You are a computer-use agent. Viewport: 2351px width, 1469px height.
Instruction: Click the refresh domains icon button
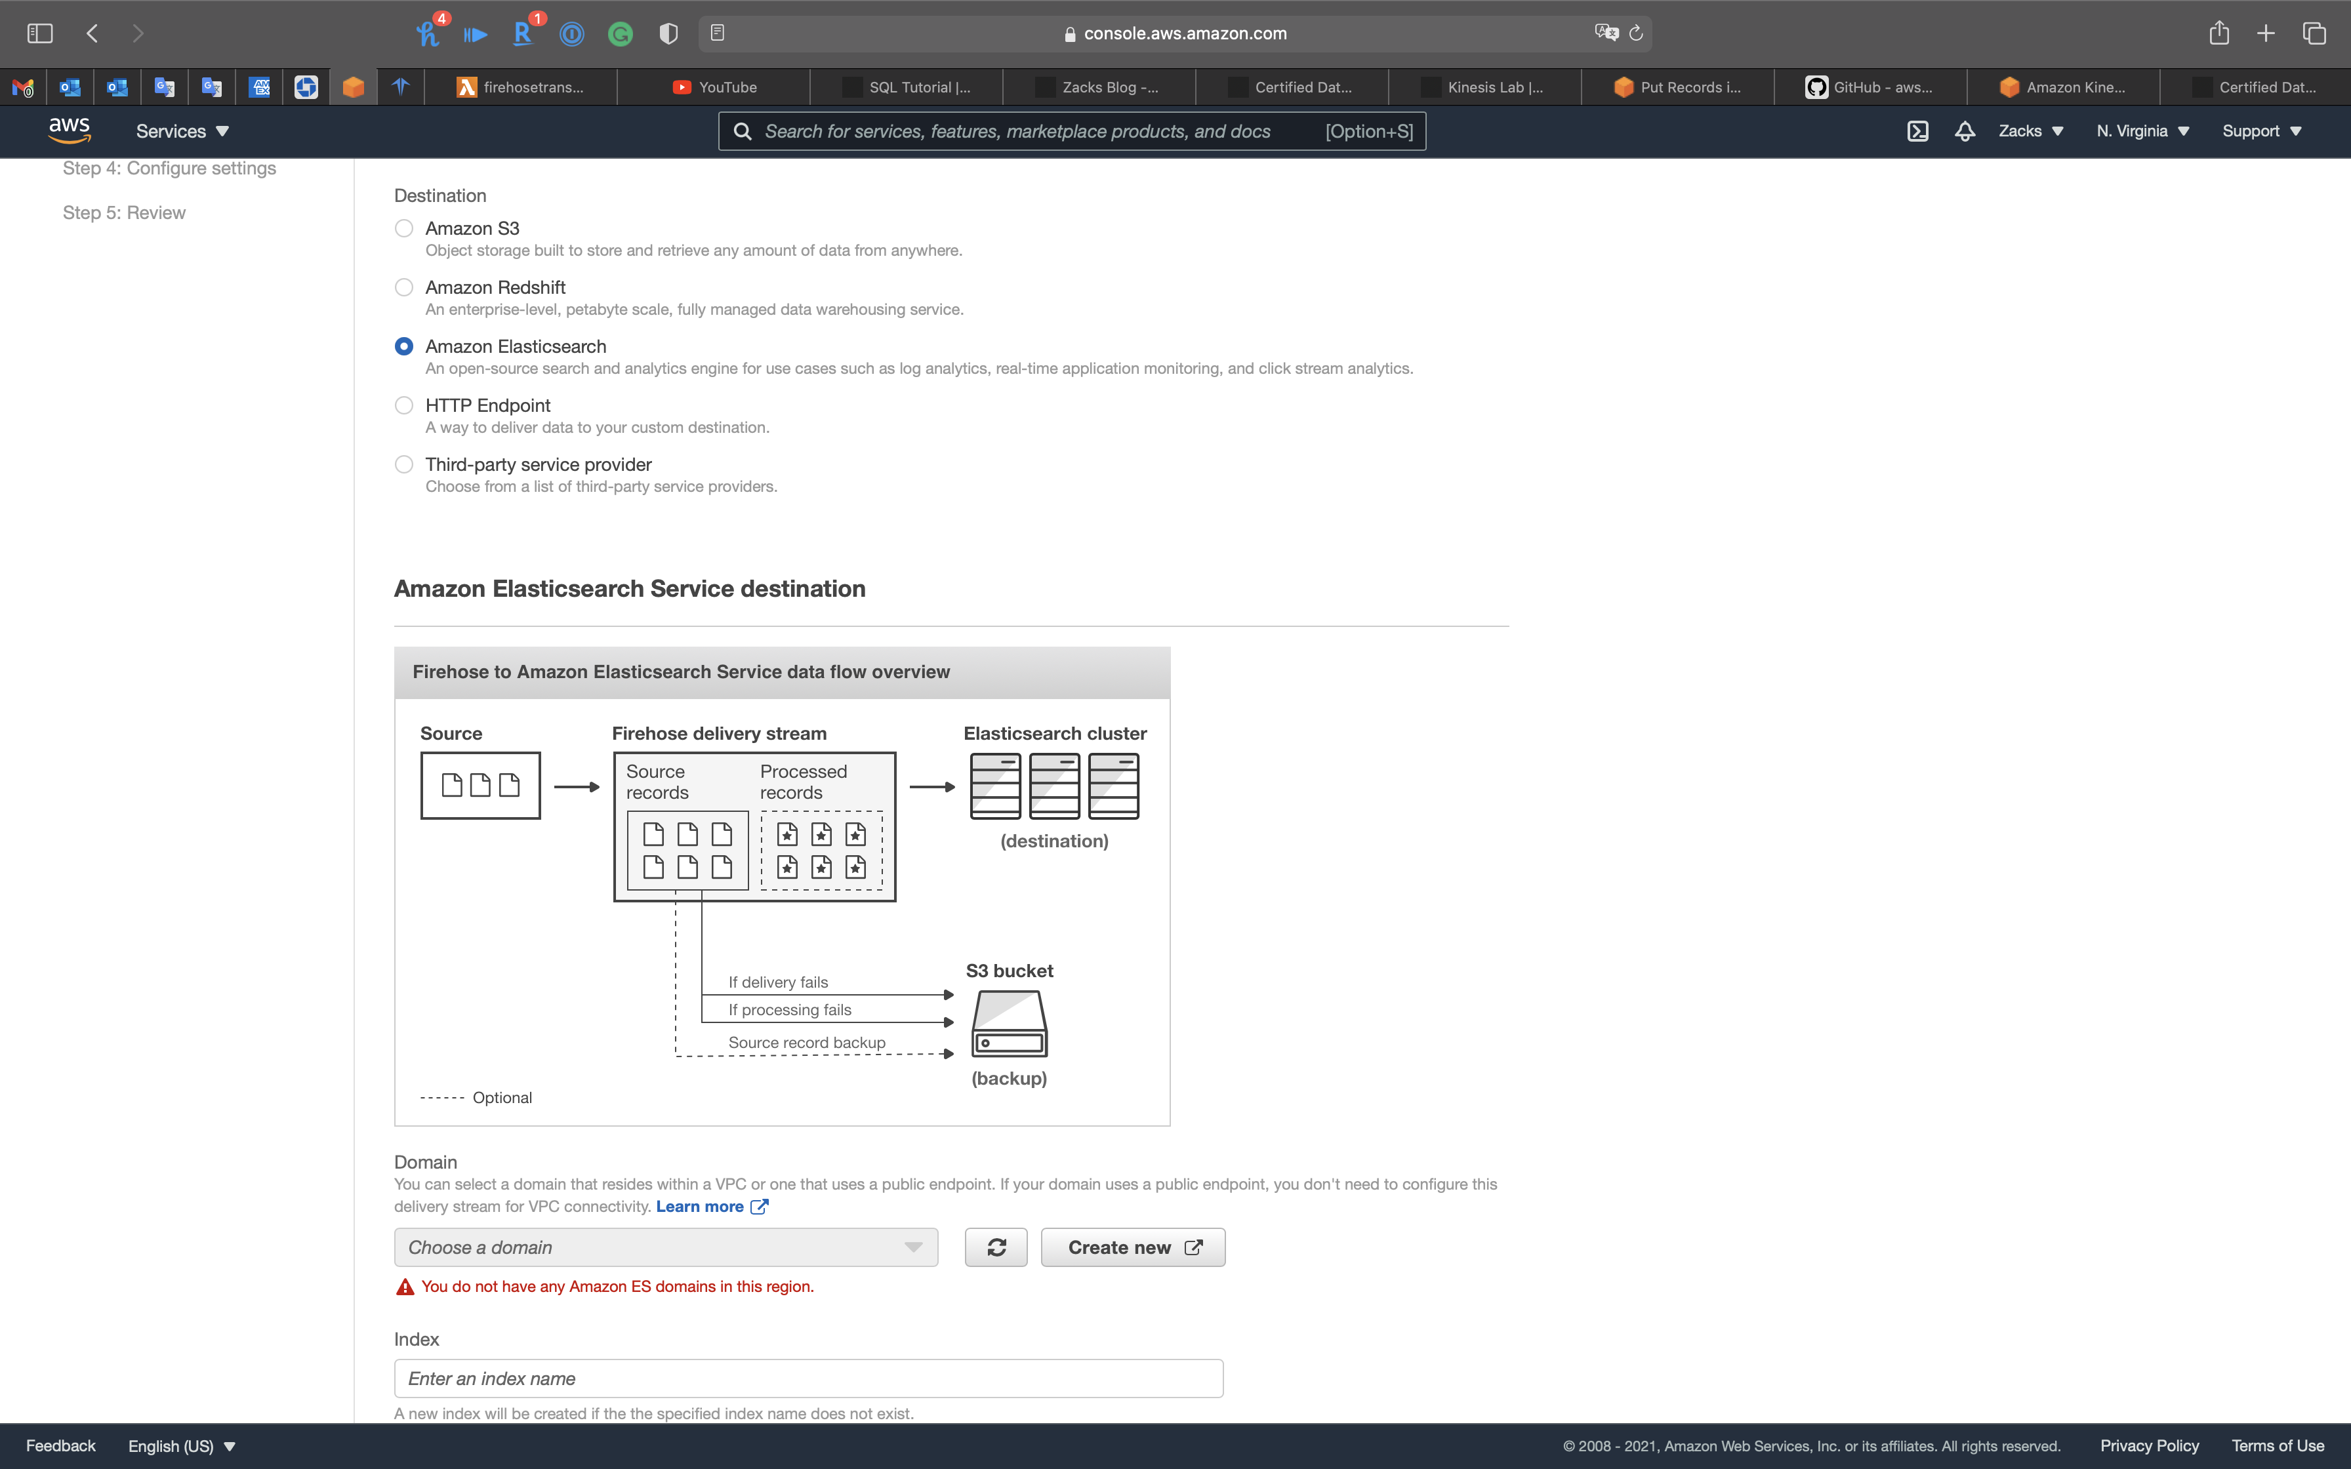click(x=996, y=1247)
